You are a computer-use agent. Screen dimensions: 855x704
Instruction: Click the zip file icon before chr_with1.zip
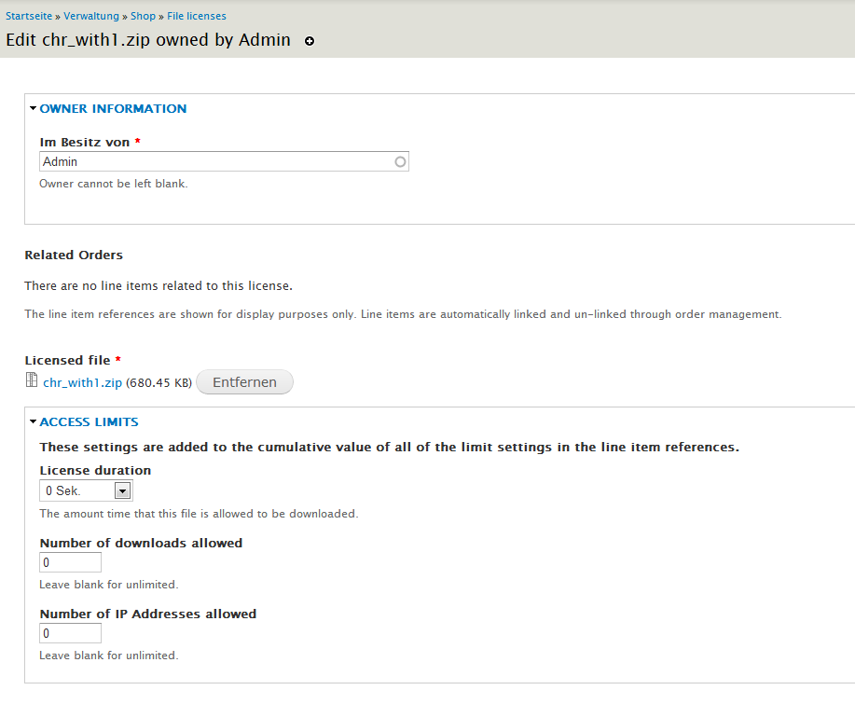tap(33, 380)
